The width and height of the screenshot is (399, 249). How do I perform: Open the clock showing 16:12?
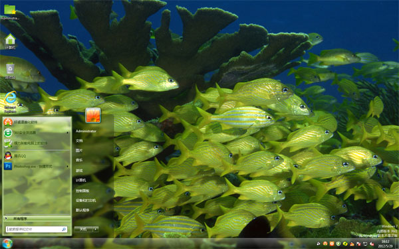click(x=385, y=244)
